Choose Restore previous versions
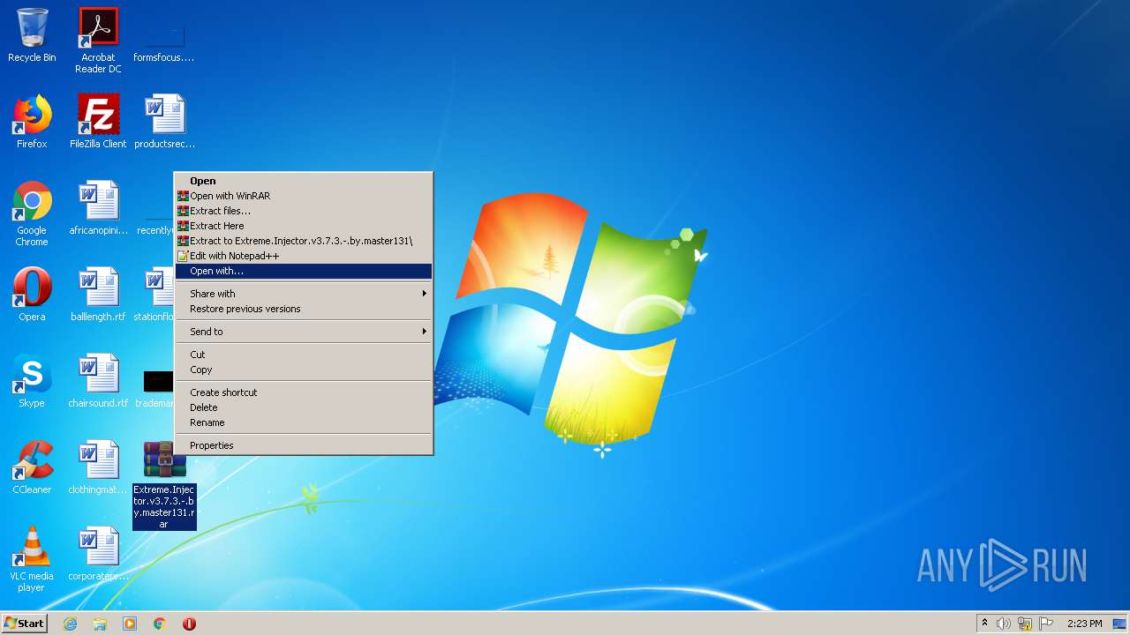The image size is (1130, 635). coord(304,309)
